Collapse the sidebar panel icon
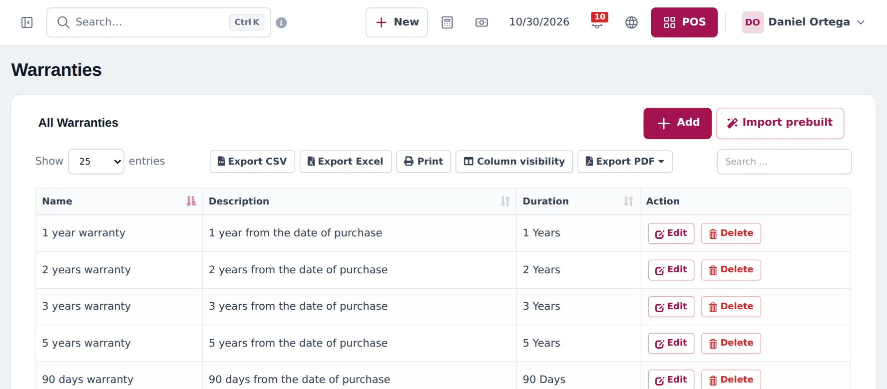Viewport: 887px width, 389px height. coord(27,22)
